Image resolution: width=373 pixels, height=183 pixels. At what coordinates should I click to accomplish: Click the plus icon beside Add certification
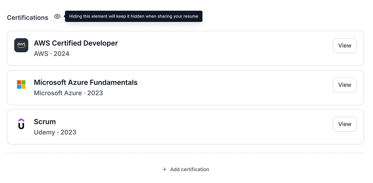[x=164, y=169]
